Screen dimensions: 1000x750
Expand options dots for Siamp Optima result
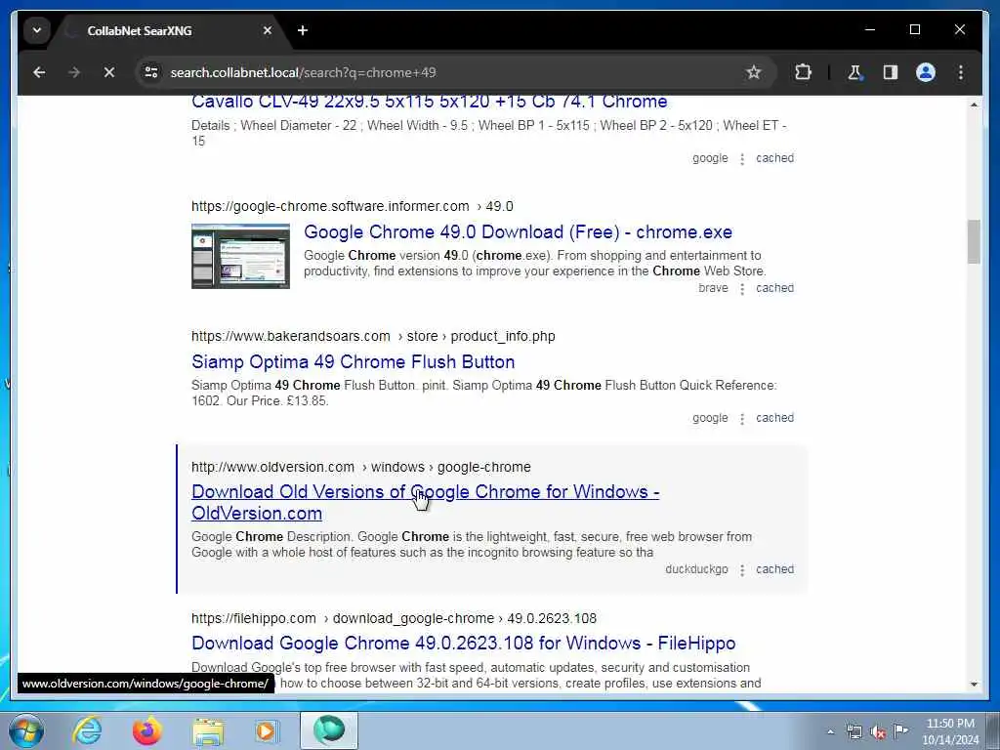click(742, 418)
